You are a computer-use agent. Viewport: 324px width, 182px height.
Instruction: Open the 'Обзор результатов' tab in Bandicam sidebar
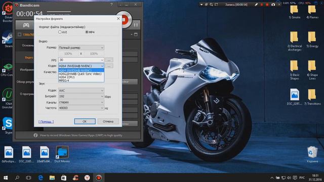(25, 82)
